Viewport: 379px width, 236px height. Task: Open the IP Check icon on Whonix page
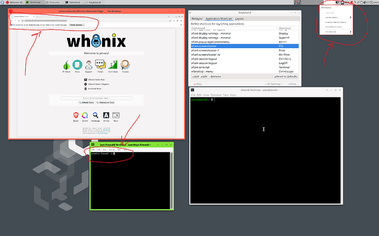[x=66, y=65]
